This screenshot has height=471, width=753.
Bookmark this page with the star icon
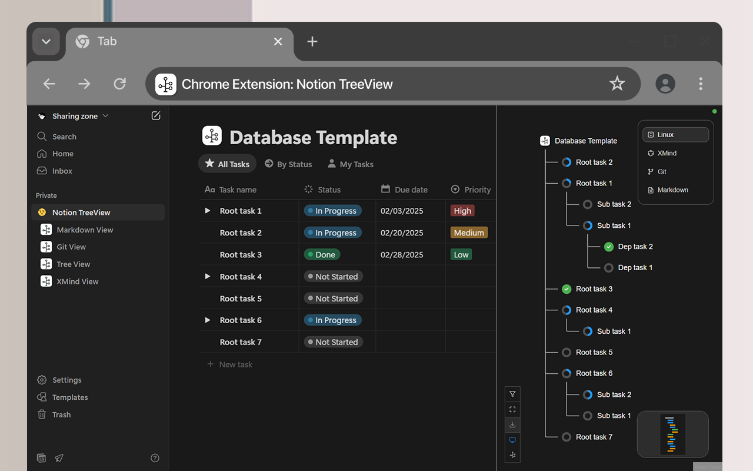coord(617,84)
